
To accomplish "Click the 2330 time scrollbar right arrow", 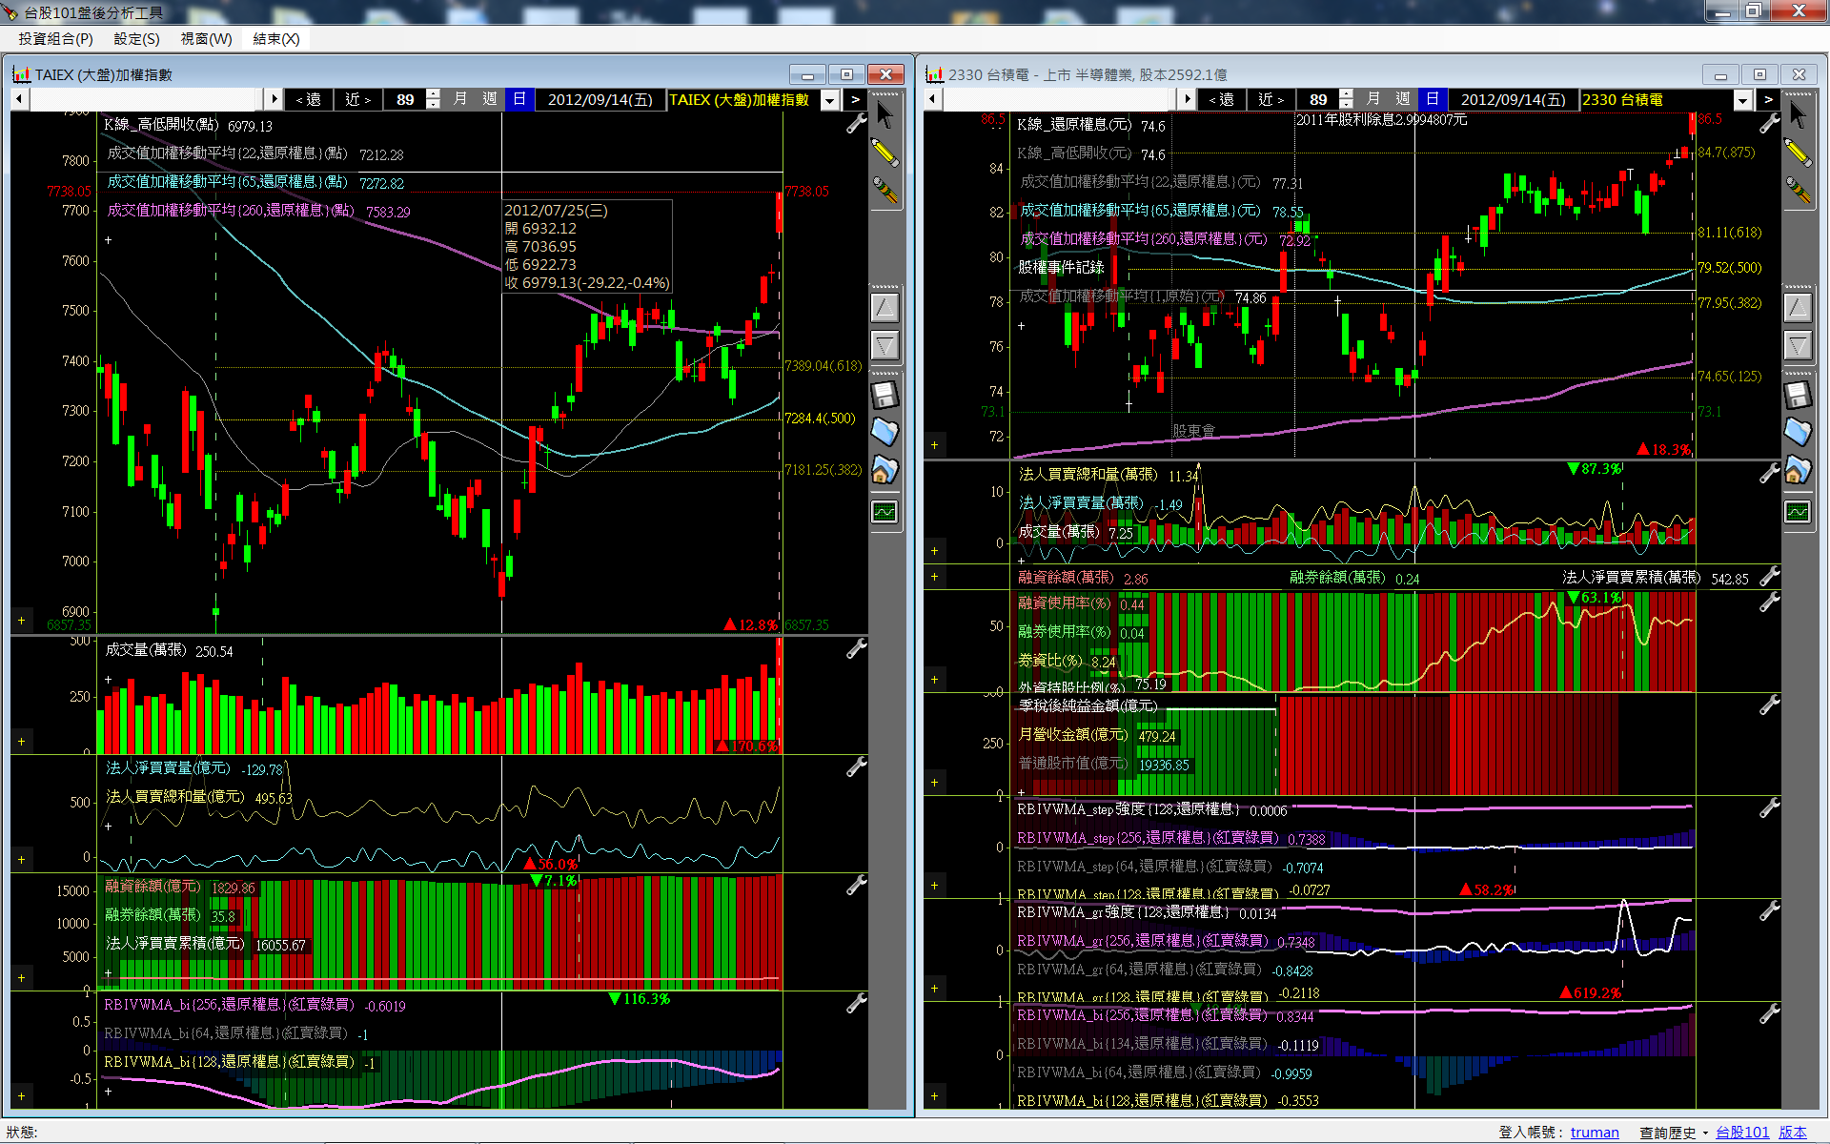I will pos(1187,99).
